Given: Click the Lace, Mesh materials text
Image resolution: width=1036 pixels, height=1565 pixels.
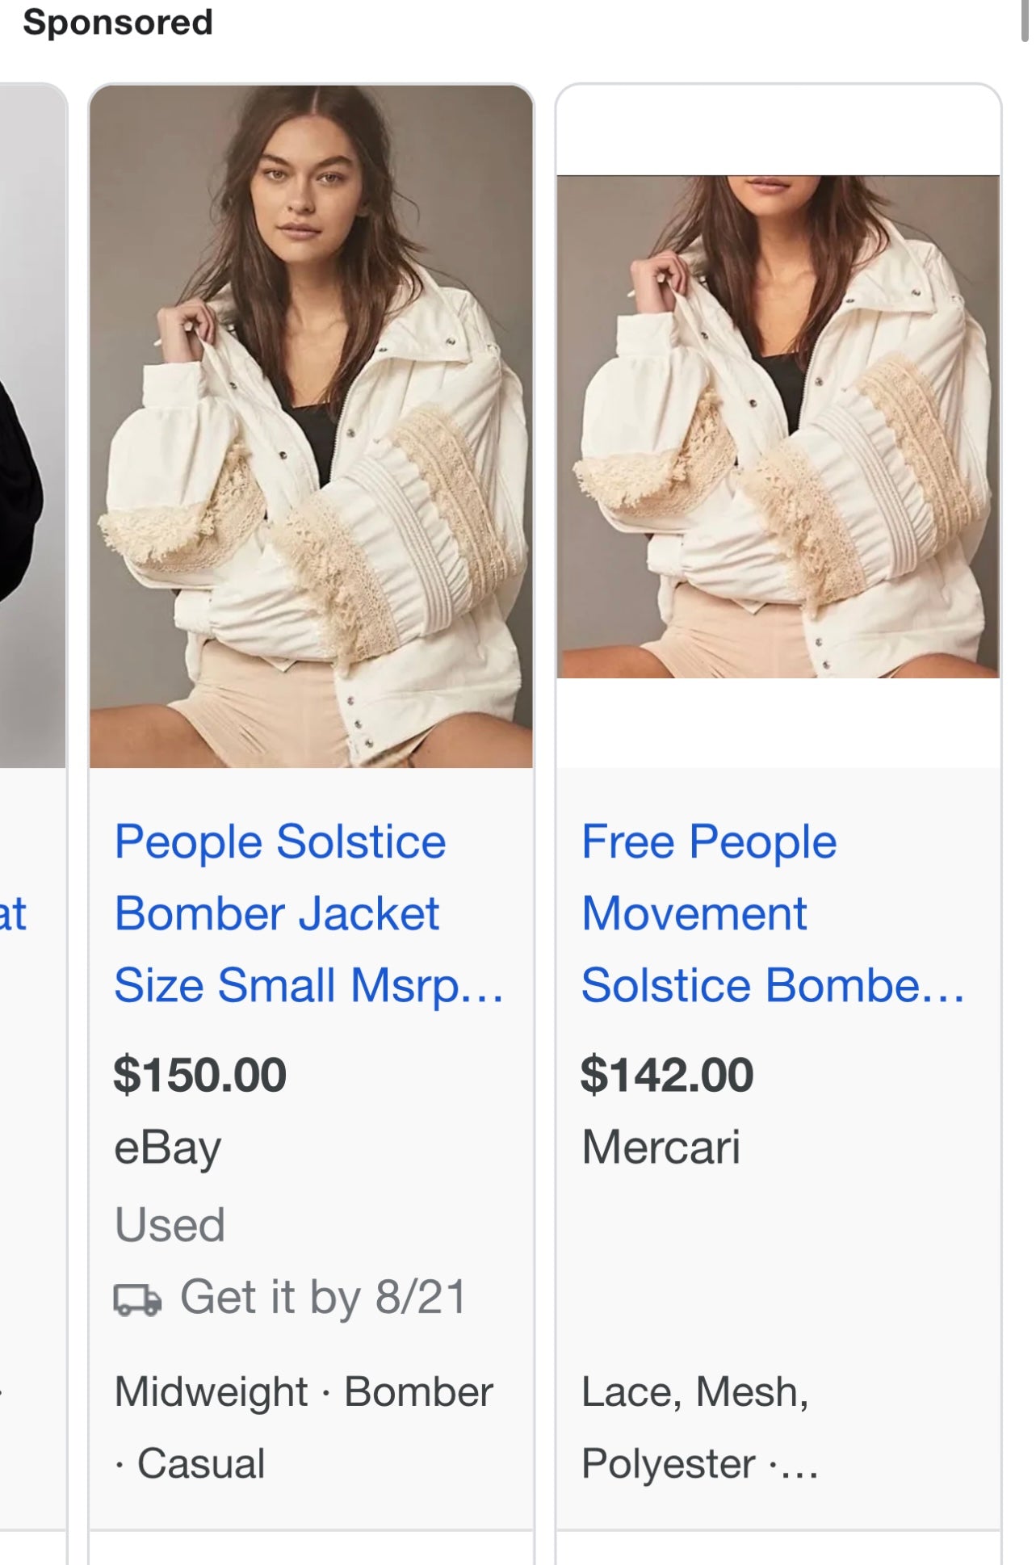Looking at the screenshot, I should pos(694,1391).
